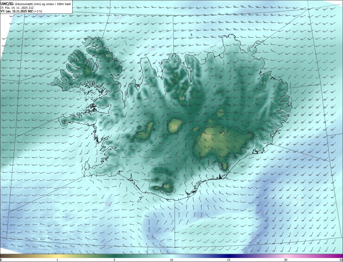This screenshot has height=262, width=343.
Task: Click the "15" tick on the color scale
Action: 229,260
